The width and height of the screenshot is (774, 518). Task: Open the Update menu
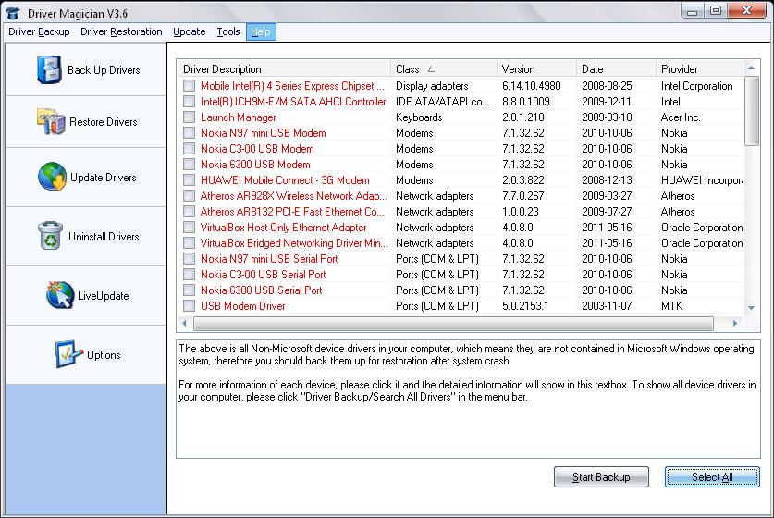click(189, 31)
